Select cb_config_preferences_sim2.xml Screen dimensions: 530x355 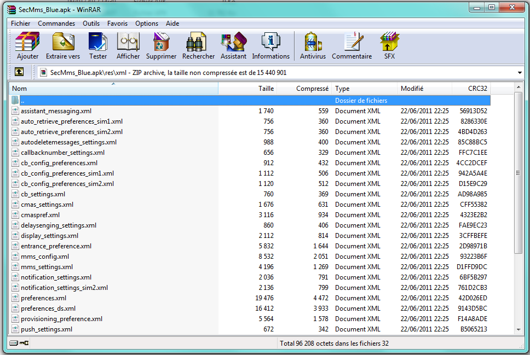pyautogui.click(x=67, y=184)
